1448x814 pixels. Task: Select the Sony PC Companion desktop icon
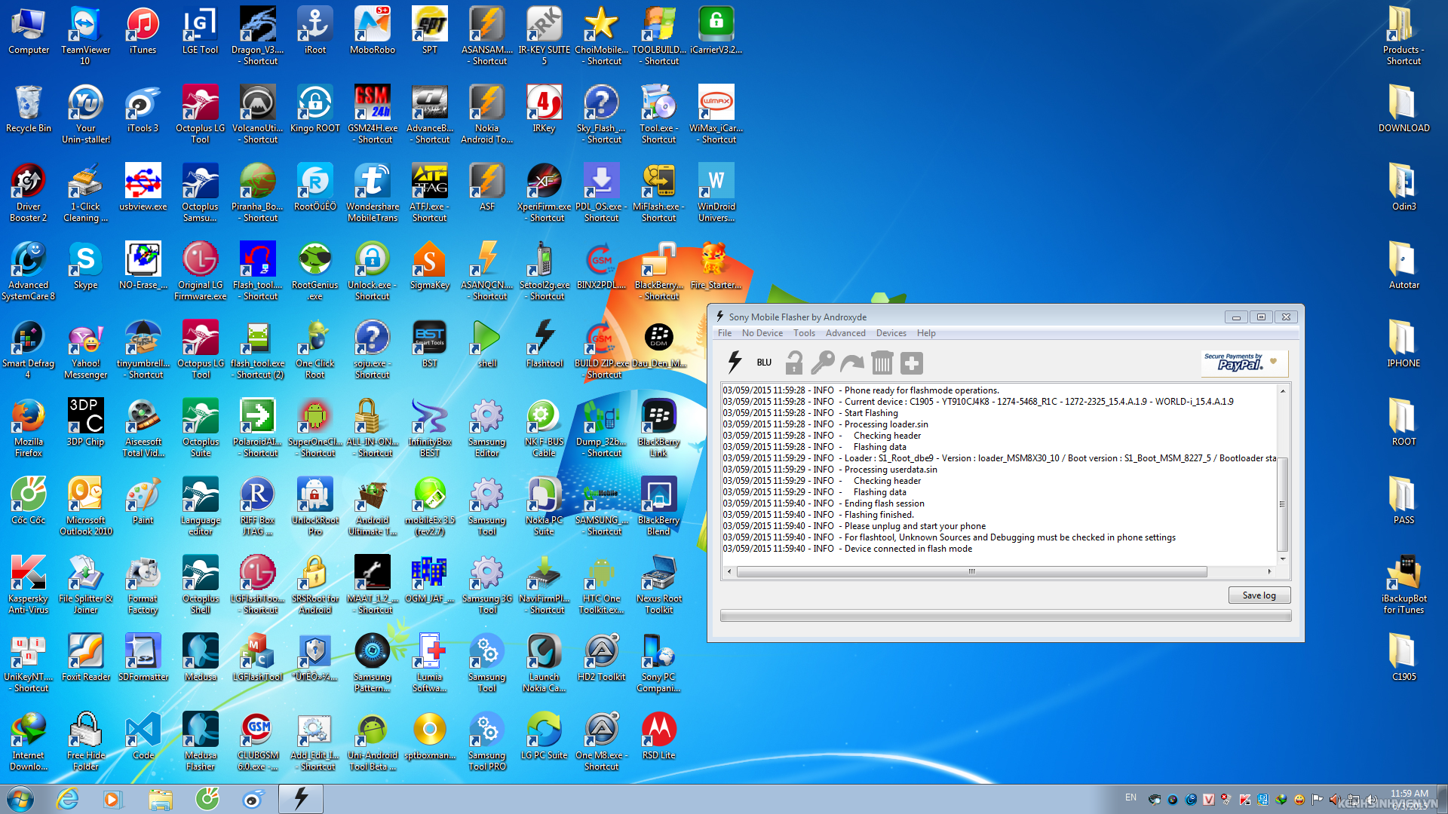click(x=659, y=663)
